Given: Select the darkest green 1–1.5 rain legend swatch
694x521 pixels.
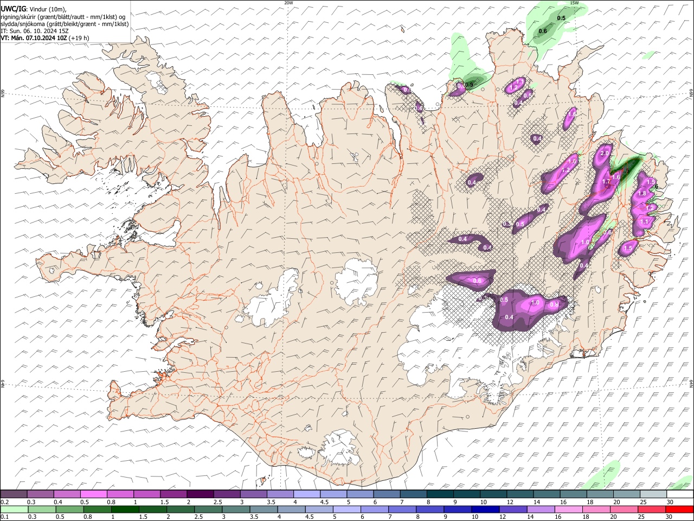Looking at the screenshot, I should (125, 510).
